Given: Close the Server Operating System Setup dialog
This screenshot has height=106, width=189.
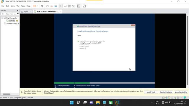Looking at the screenshot, I should point(133,25).
